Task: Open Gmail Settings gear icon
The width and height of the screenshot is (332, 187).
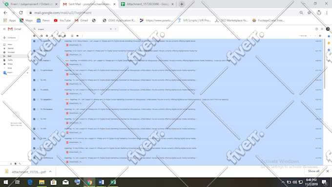Action: tap(320, 36)
